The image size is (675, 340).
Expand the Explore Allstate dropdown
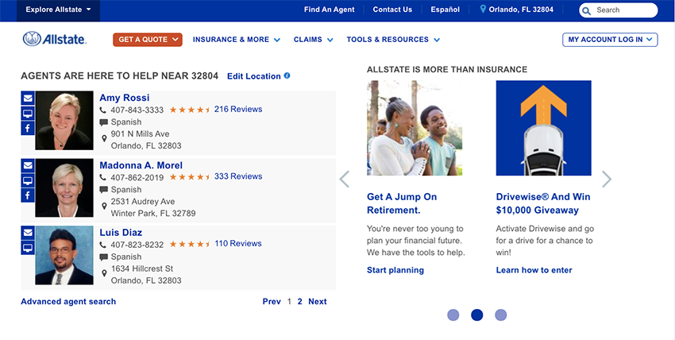pyautogui.click(x=58, y=10)
